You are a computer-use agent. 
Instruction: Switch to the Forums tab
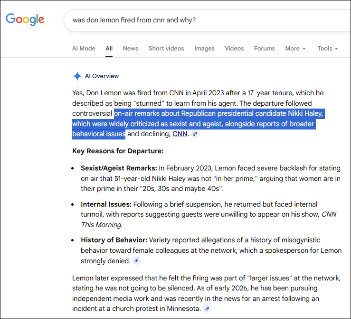[x=265, y=49]
